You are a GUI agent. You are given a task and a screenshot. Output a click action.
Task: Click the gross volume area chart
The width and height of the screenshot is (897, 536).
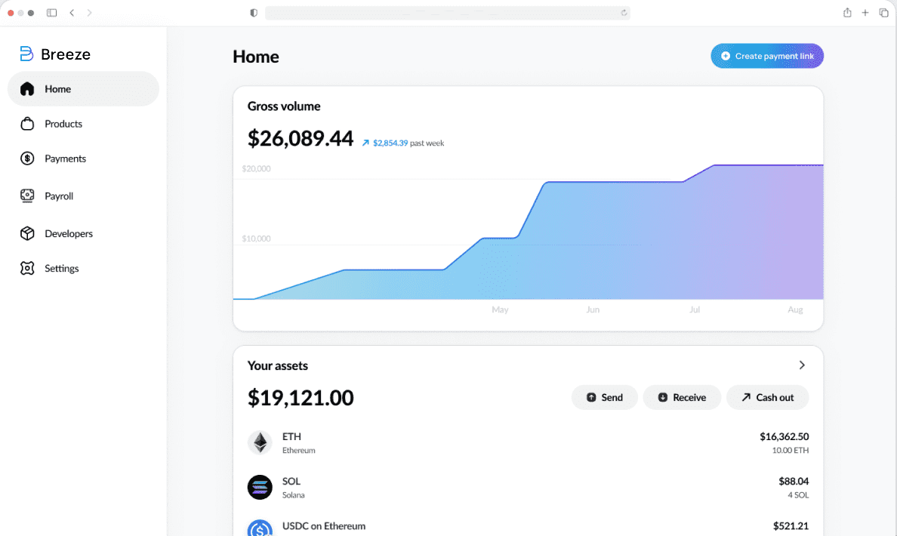pyautogui.click(x=528, y=232)
